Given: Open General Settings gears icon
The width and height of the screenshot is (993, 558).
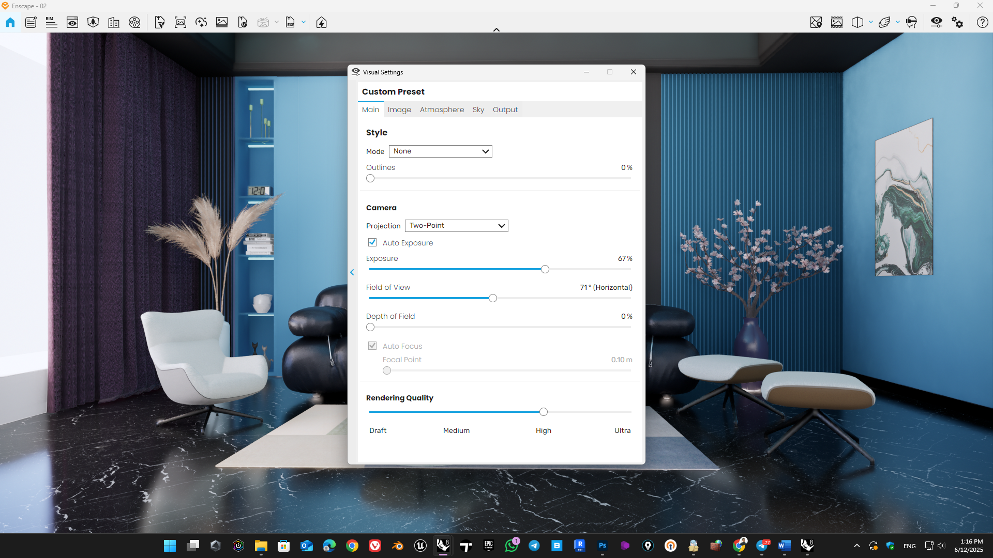Looking at the screenshot, I should 957,22.
